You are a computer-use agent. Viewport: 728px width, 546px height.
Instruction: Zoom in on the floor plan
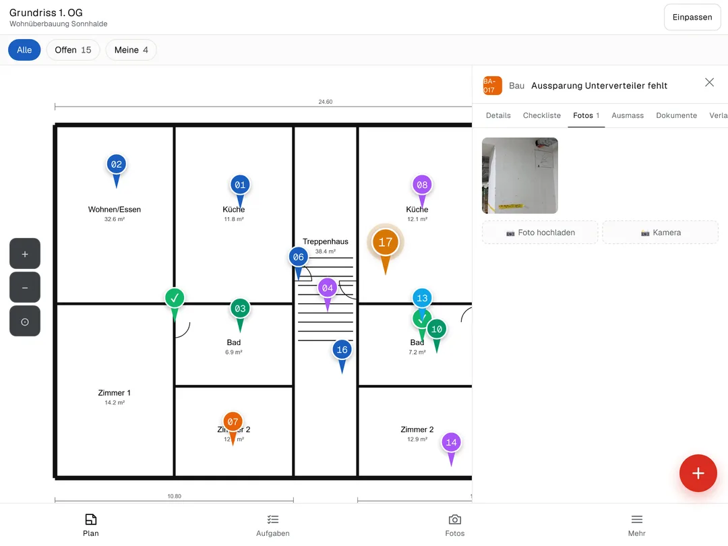(x=25, y=253)
